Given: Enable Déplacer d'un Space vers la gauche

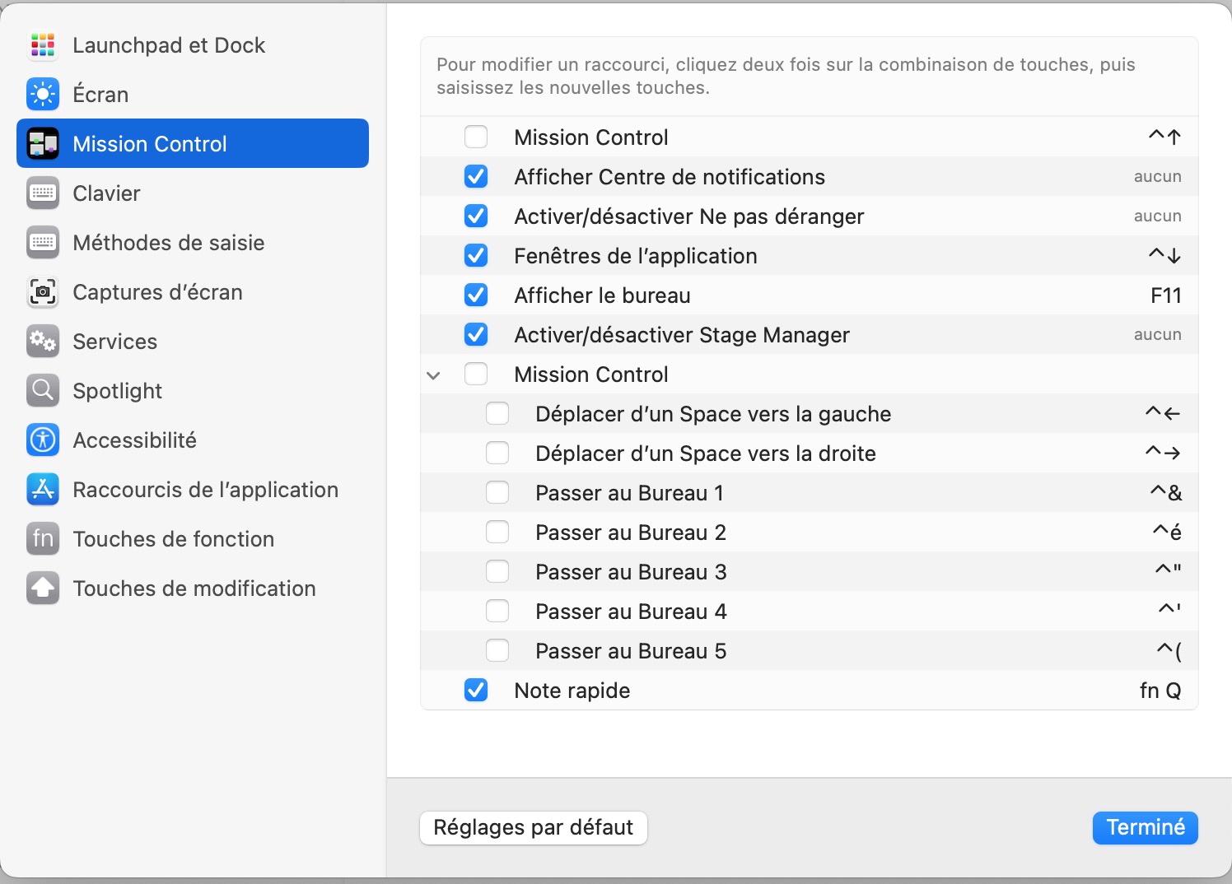Looking at the screenshot, I should point(497,414).
